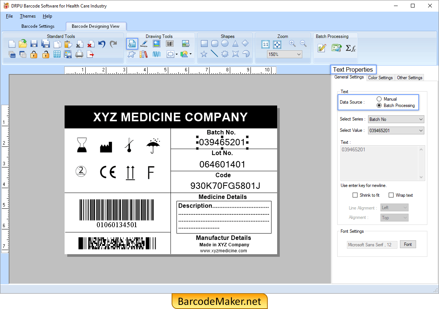Insert a barcode with the barcode tool
This screenshot has width=439, height=309.
tap(170, 44)
